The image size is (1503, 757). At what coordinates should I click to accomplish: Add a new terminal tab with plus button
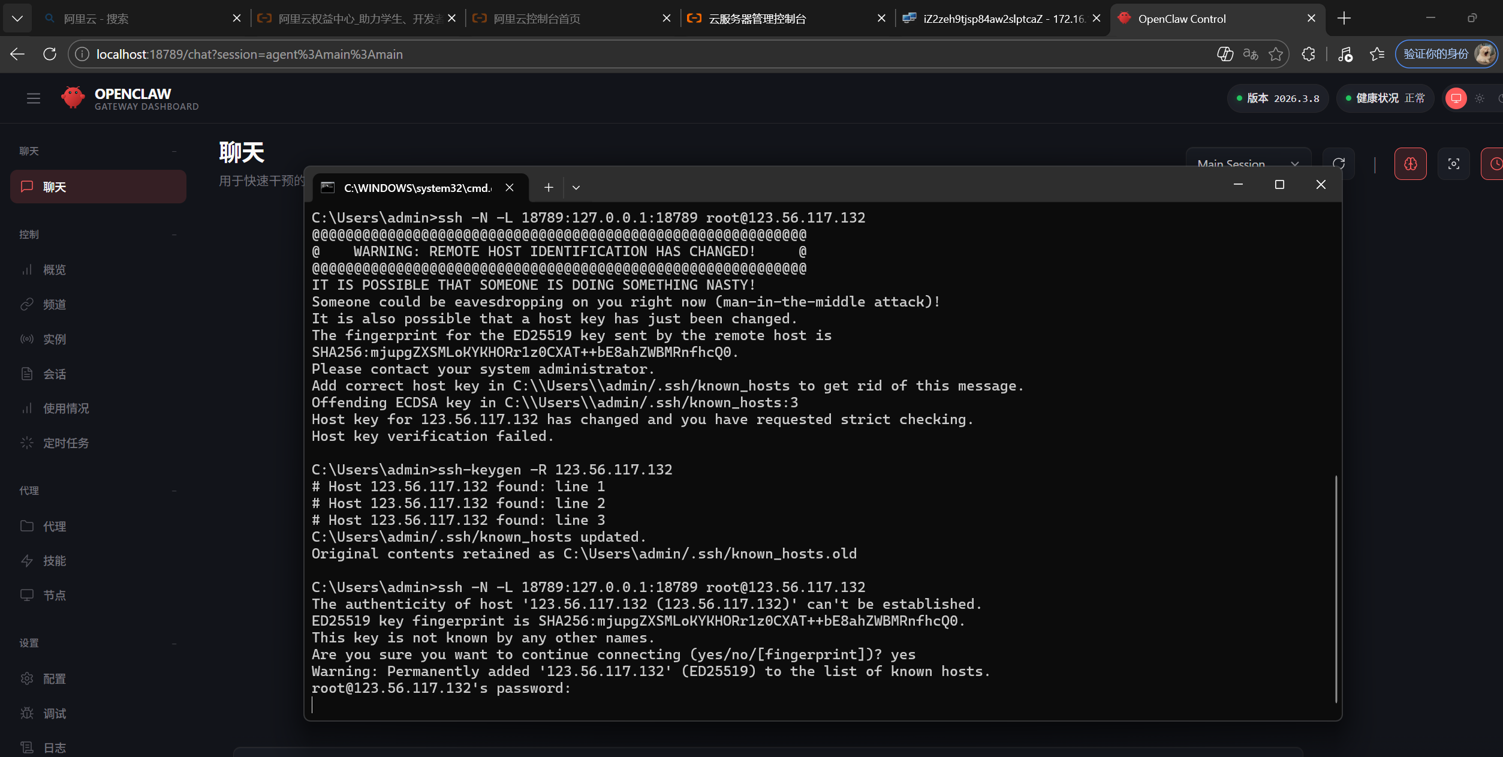tap(549, 188)
